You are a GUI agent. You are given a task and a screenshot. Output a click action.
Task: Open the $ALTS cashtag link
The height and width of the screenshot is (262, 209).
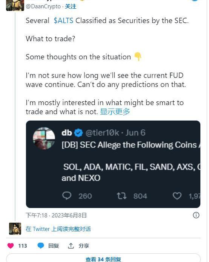pyautogui.click(x=63, y=20)
